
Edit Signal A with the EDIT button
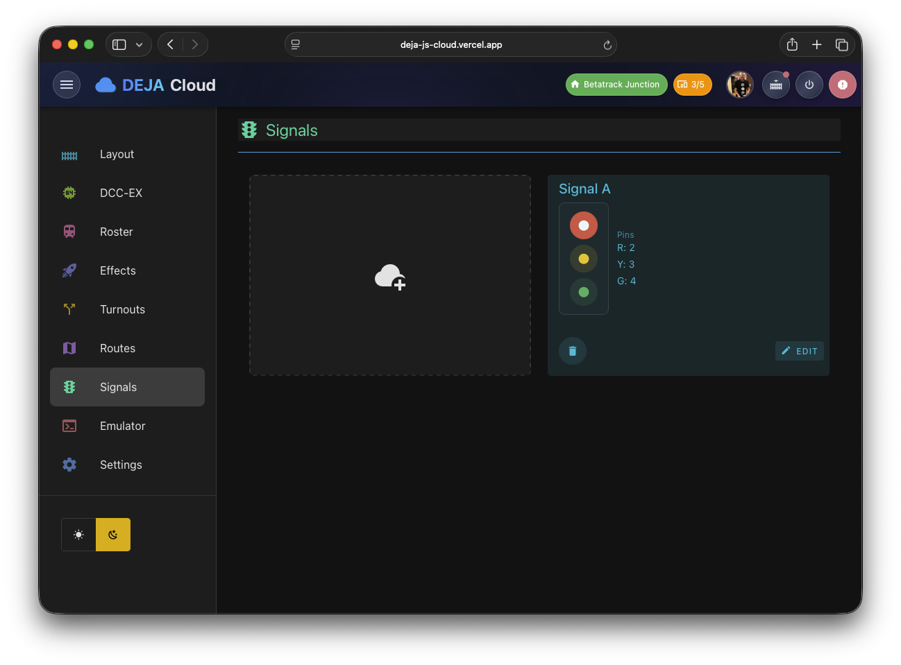pos(799,351)
